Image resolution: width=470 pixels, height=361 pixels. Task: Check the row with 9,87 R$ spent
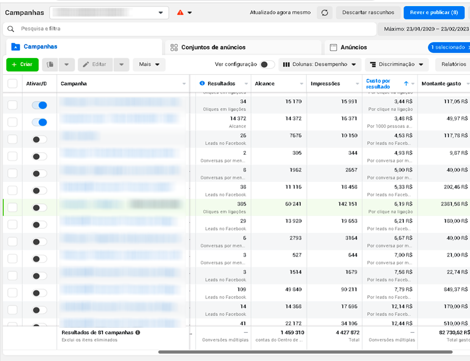coord(12,156)
